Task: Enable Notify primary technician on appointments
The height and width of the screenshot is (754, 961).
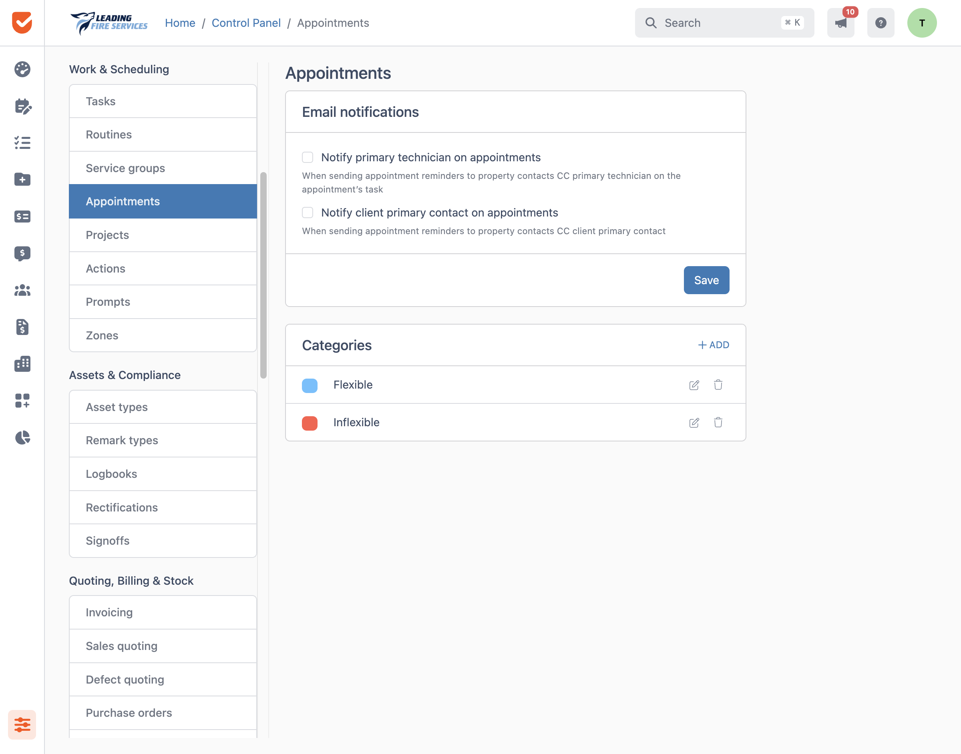Action: pyautogui.click(x=308, y=157)
